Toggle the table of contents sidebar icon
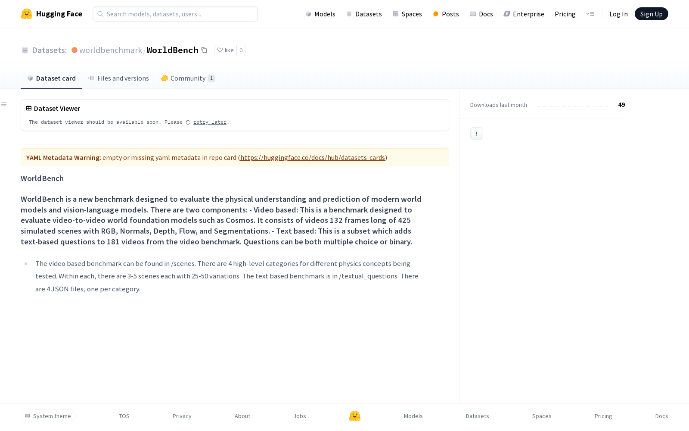689x431 pixels. pos(4,104)
